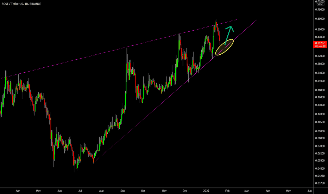Click the Sep label on time axis
Viewport: 328px width, 194px height.
pyautogui.click(x=122, y=191)
